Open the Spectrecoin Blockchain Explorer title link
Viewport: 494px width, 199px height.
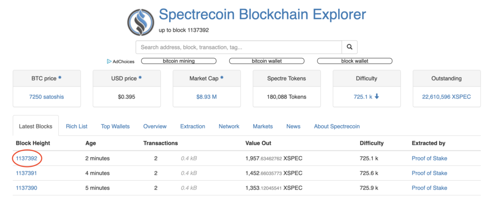click(262, 14)
